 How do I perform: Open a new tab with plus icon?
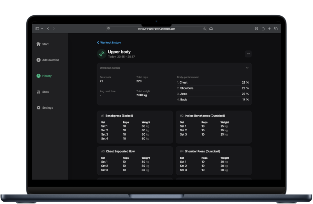click(269, 29)
